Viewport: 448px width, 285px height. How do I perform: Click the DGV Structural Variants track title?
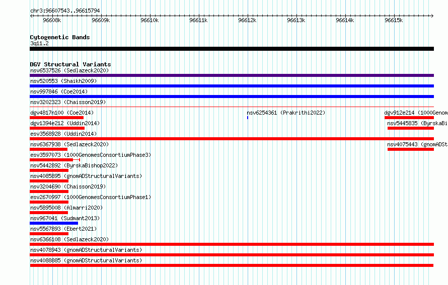coord(70,64)
